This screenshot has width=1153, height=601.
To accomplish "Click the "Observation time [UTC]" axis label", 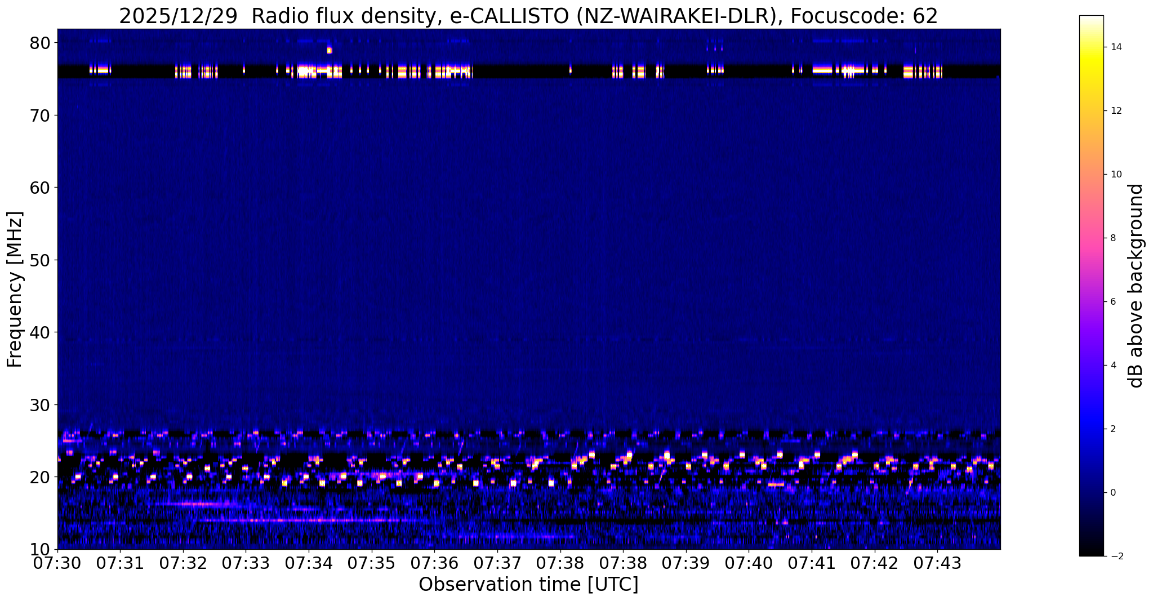I will click(x=528, y=585).
